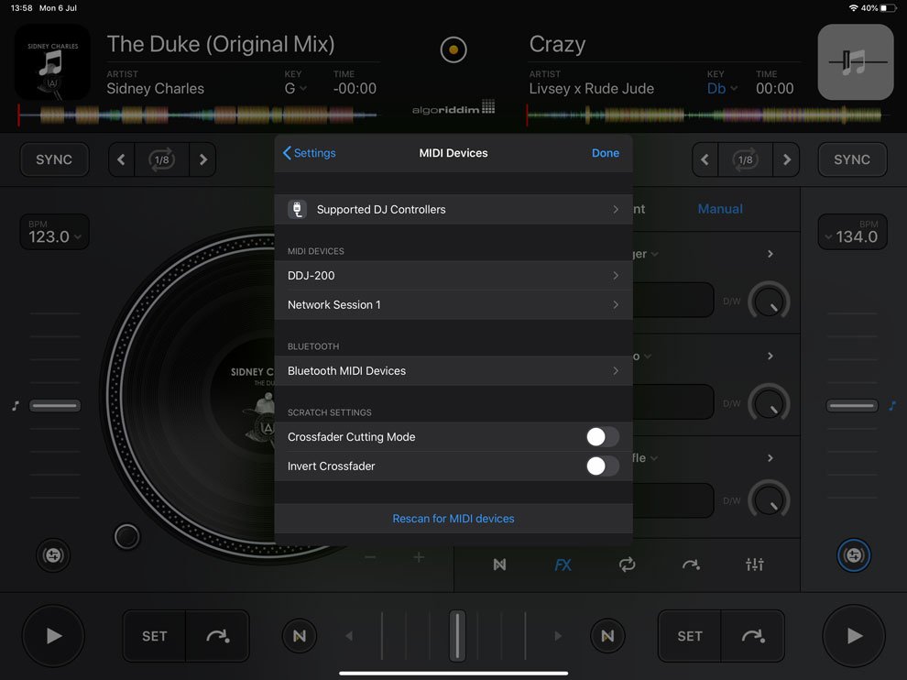The height and width of the screenshot is (680, 907).
Task: Turn on Invert Crossfader
Action: coord(602,466)
